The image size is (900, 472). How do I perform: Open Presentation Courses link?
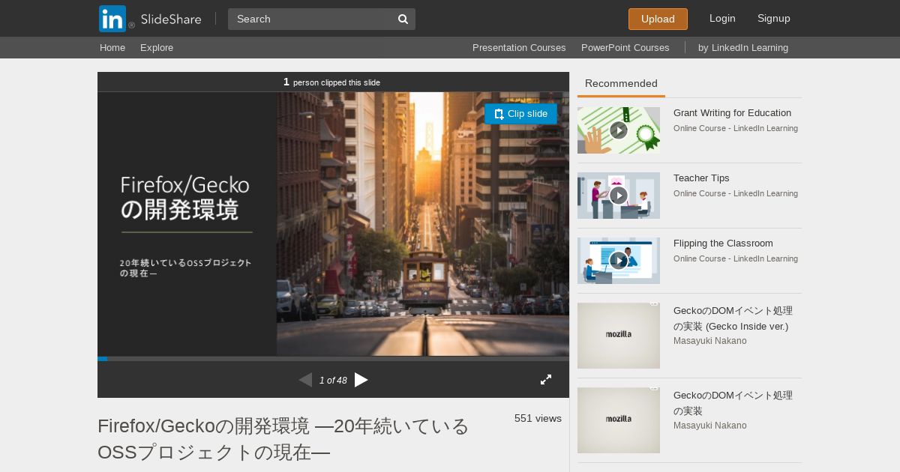519,47
